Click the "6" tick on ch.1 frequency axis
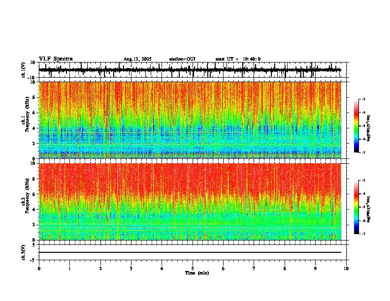Viewport: 390px width, 301px height. (34, 113)
